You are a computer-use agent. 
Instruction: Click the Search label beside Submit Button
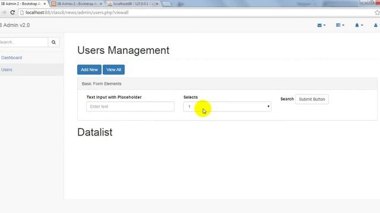tap(287, 99)
